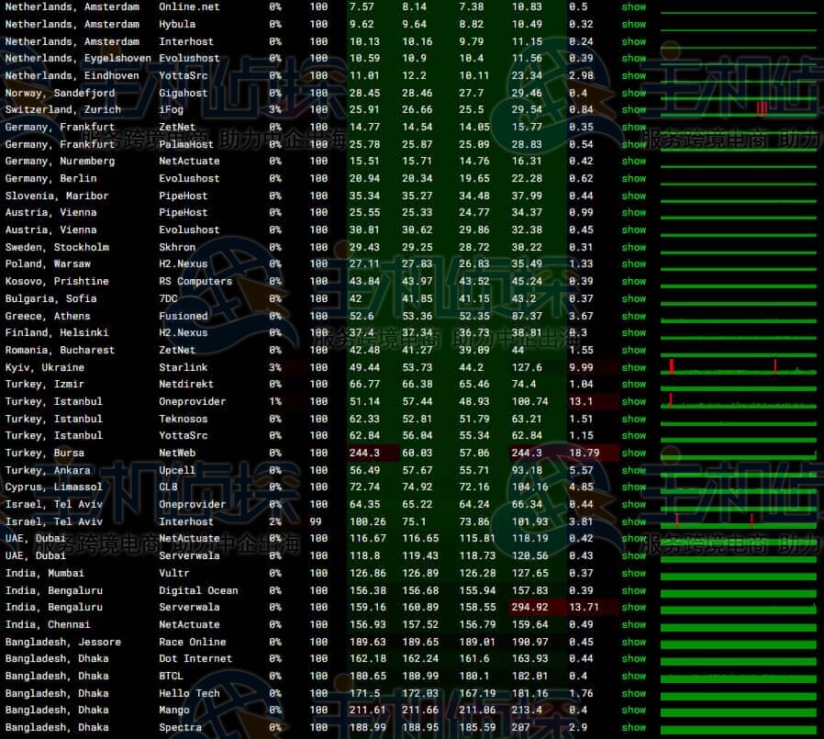Screen dimensions: 824x739
Task: Click 'show' for Stockholm Skhron row
Action: click(634, 247)
